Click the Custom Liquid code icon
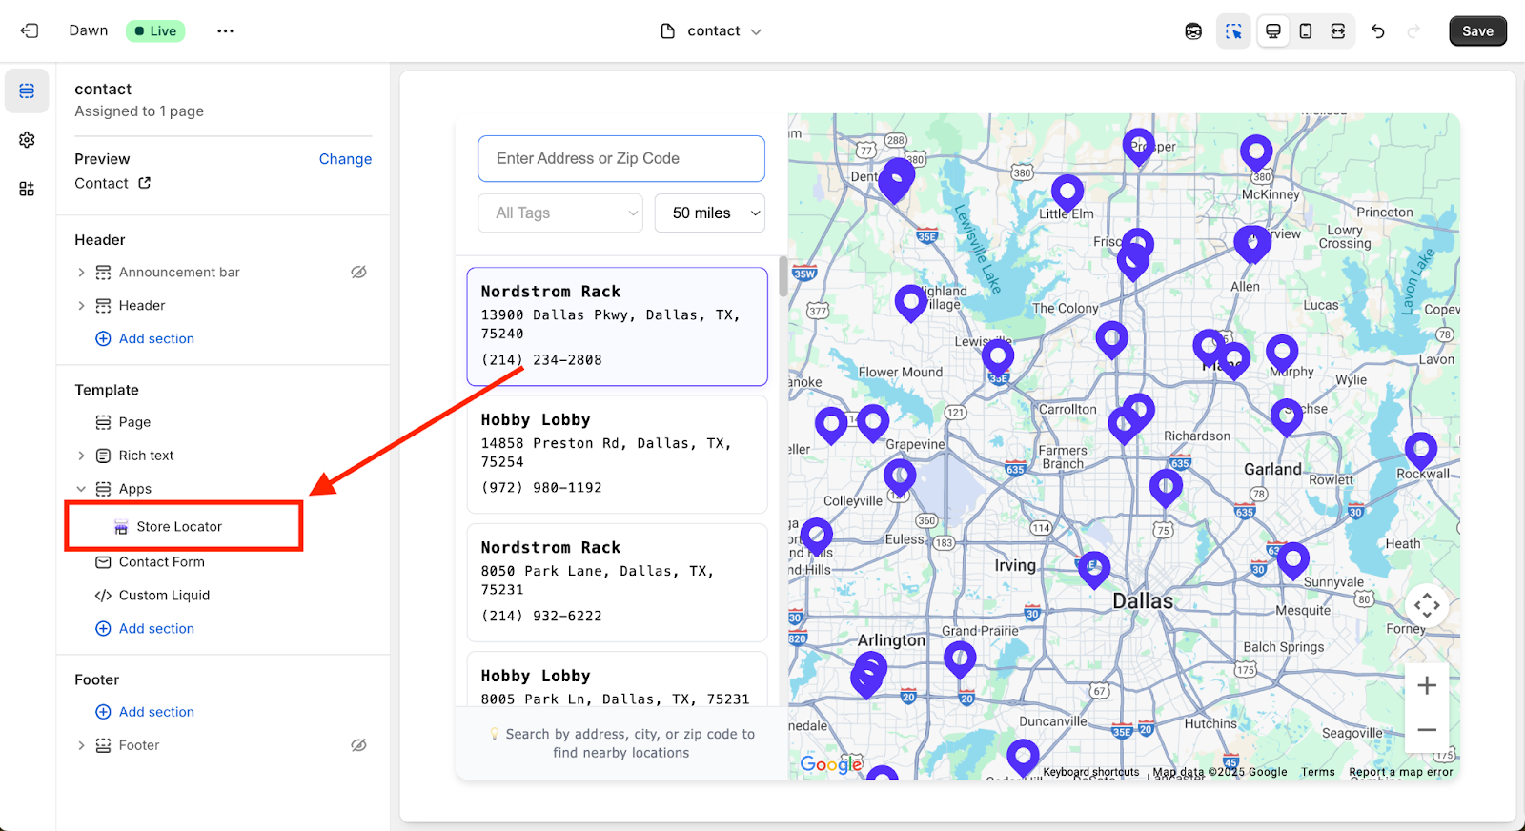 point(103,596)
